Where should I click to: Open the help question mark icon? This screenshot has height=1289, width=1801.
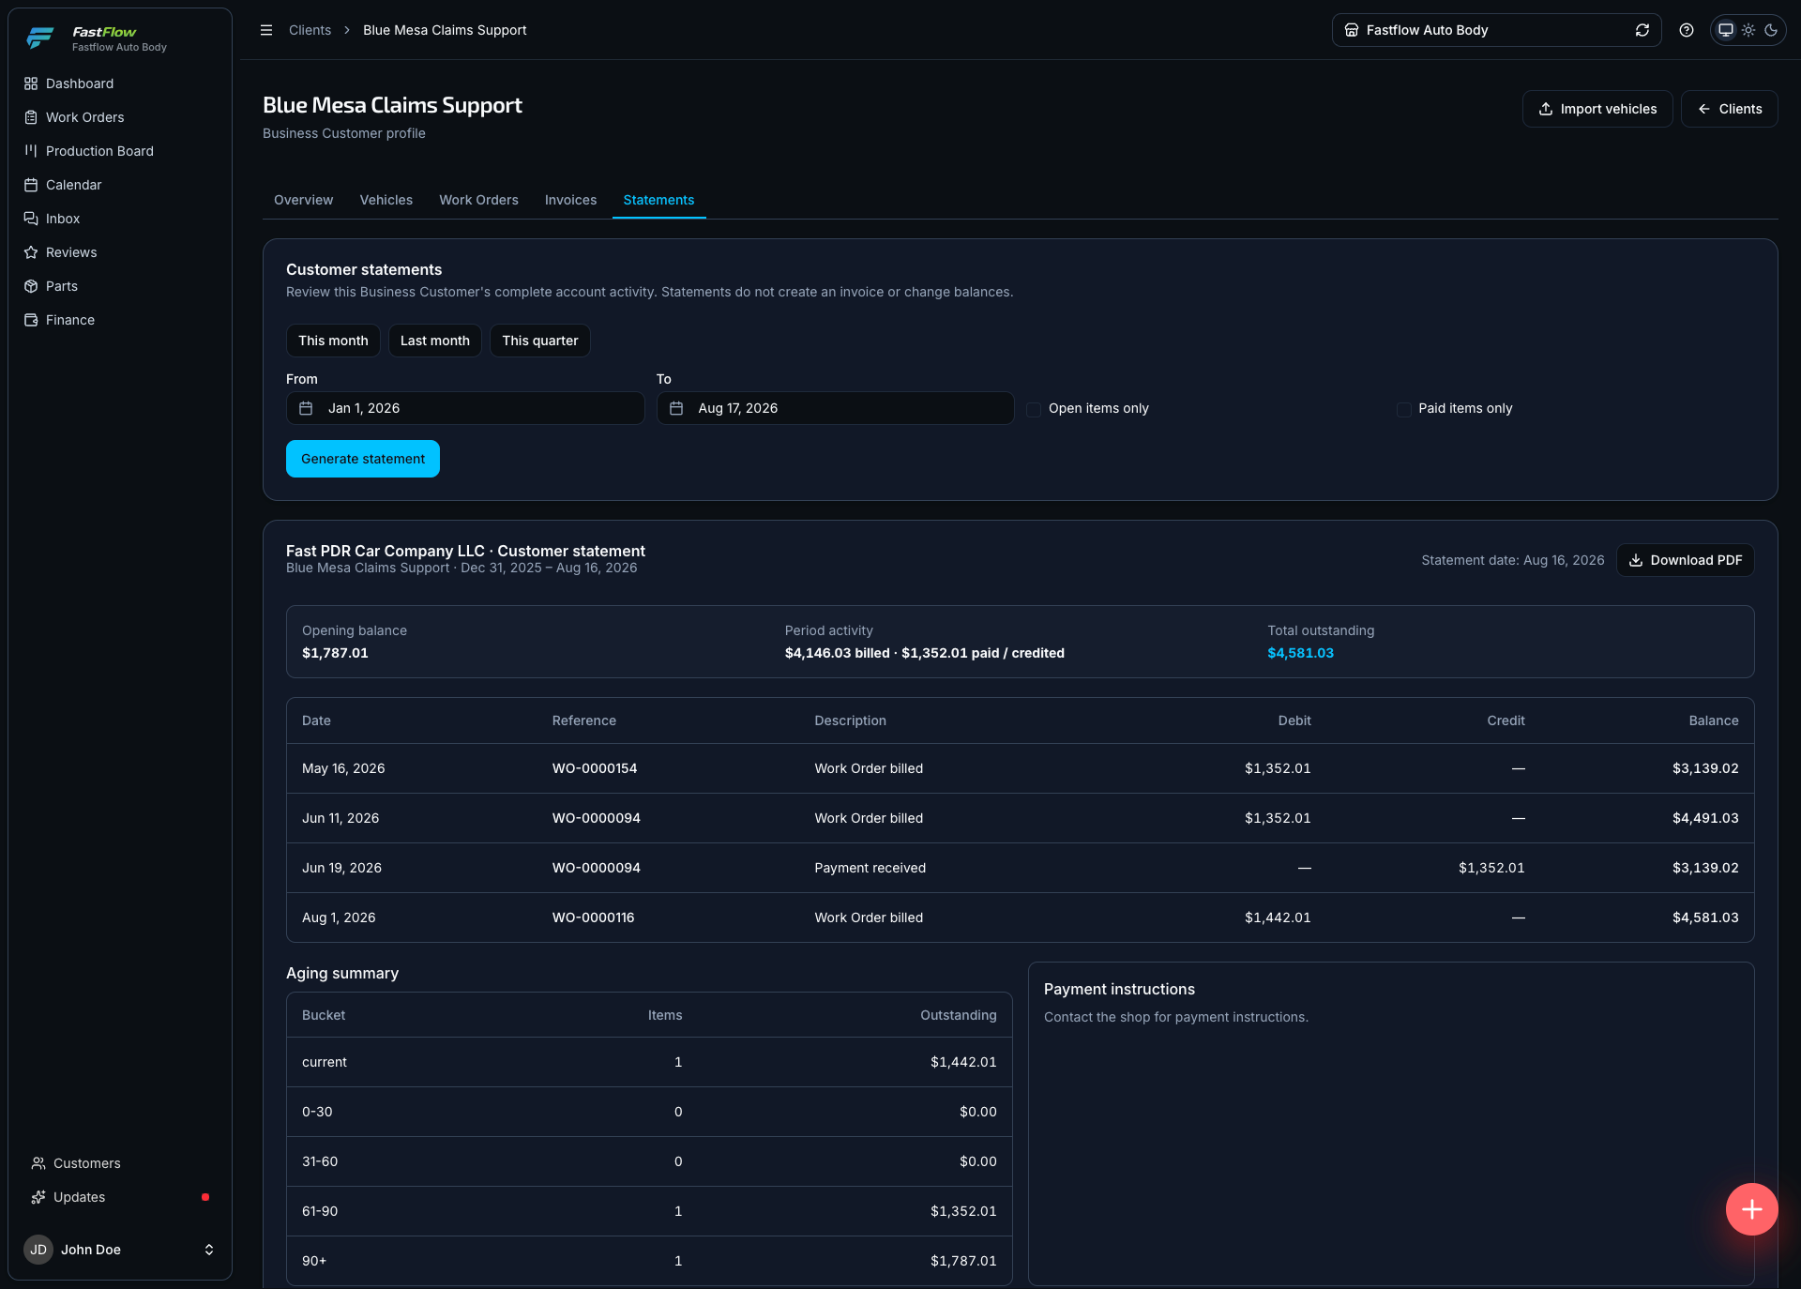coord(1687,30)
